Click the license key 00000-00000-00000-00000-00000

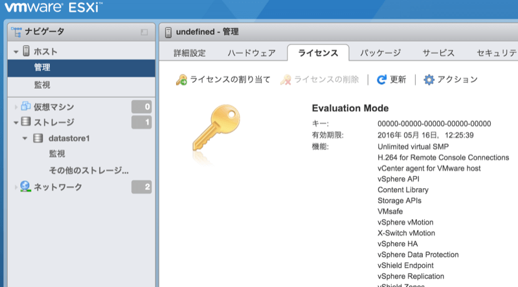click(x=434, y=123)
